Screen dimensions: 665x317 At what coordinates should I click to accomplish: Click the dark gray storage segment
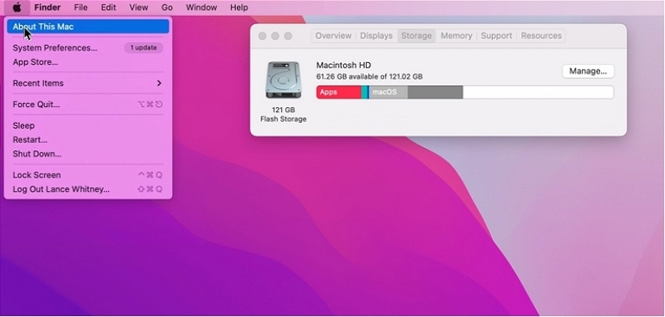coord(435,92)
